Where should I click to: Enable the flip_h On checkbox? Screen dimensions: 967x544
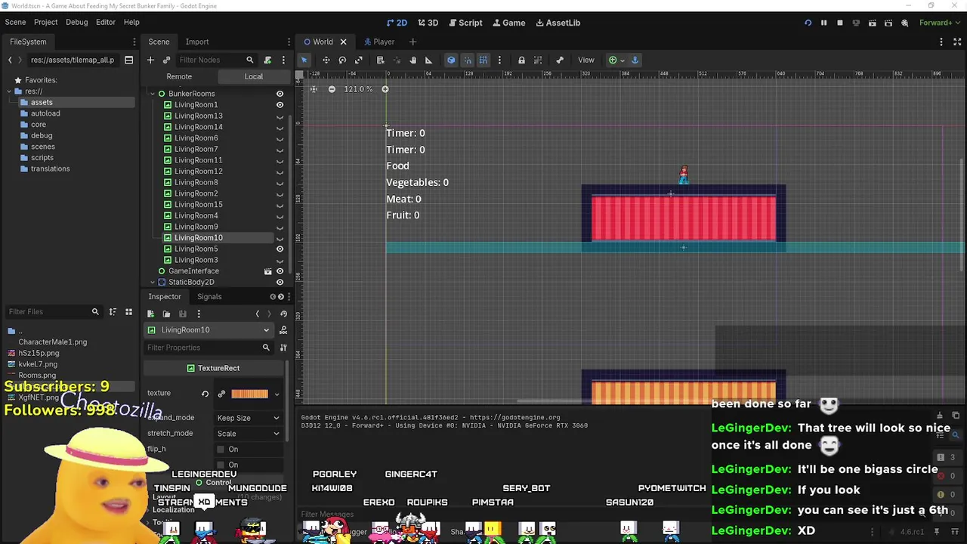point(221,450)
